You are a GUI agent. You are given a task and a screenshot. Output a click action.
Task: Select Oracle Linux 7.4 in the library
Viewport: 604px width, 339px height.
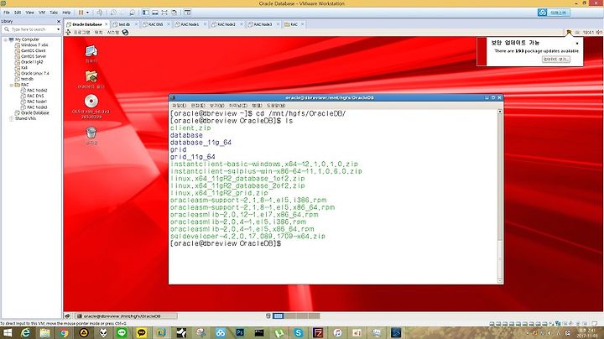point(34,73)
